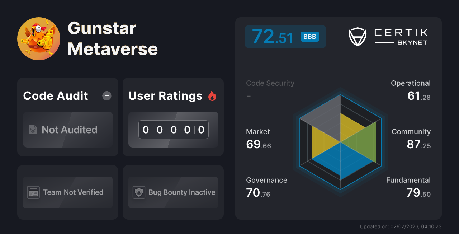Switch to the Community metric
Viewport: 459px width, 234px height.
pos(411,132)
